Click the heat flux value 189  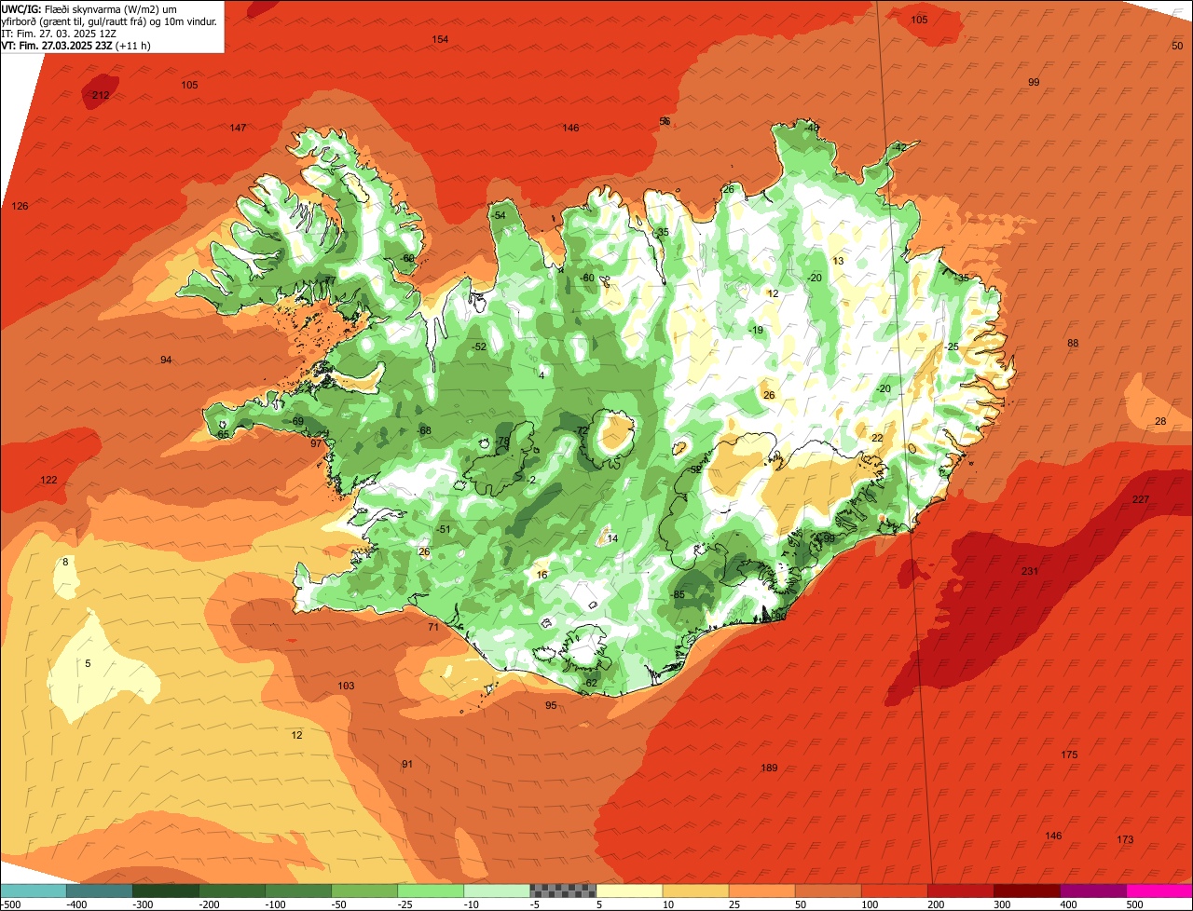769,768
